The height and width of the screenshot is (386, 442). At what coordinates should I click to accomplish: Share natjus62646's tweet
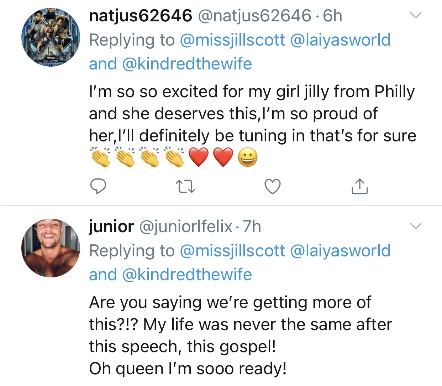coord(359,186)
